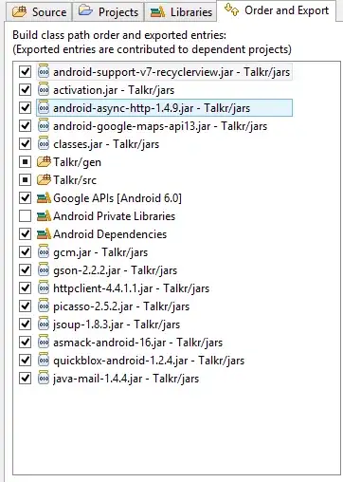343x482 pixels.
Task: Select the Talkr/gen entry
Action: (x=78, y=162)
